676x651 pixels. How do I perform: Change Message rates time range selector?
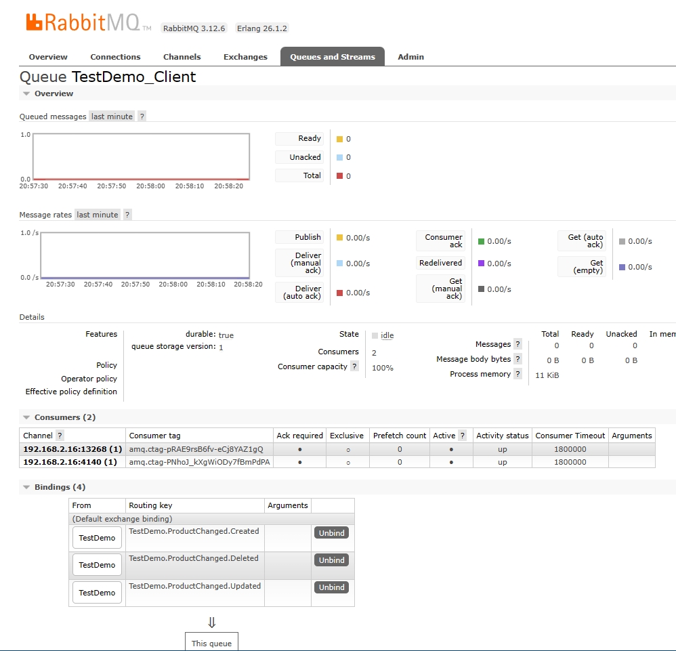click(96, 215)
